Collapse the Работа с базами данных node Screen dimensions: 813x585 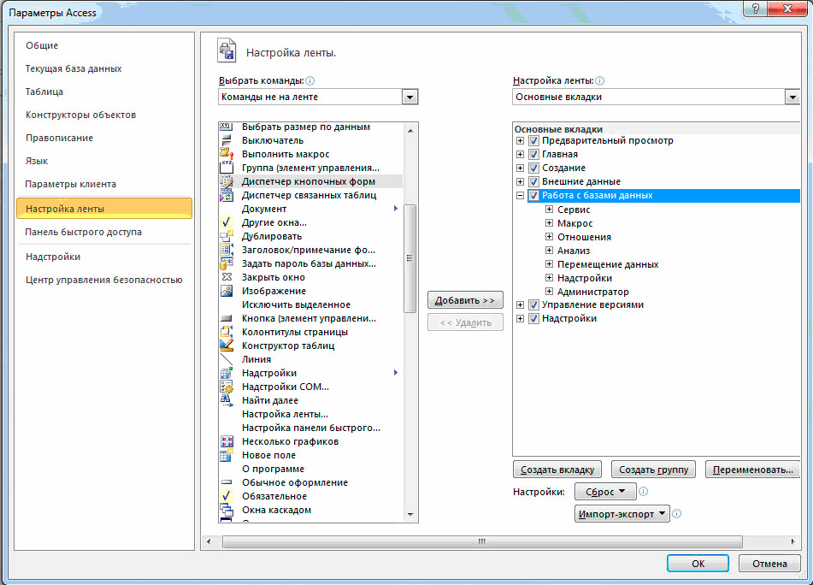click(x=520, y=196)
